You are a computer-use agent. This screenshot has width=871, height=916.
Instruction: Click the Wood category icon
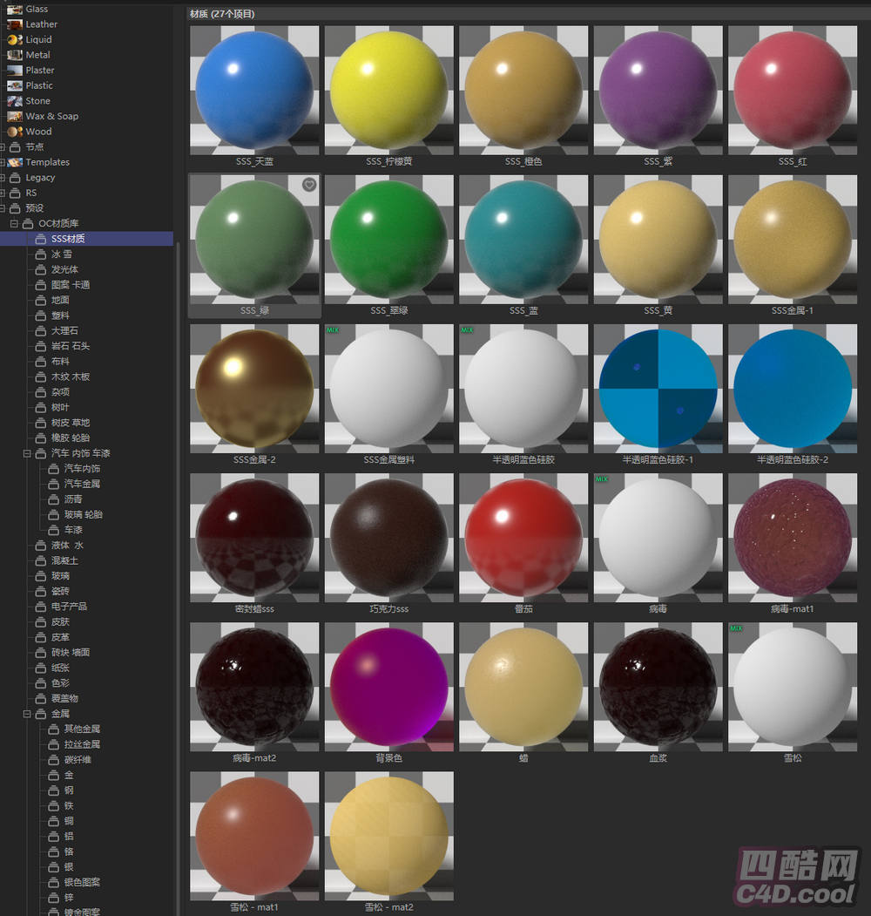[14, 132]
